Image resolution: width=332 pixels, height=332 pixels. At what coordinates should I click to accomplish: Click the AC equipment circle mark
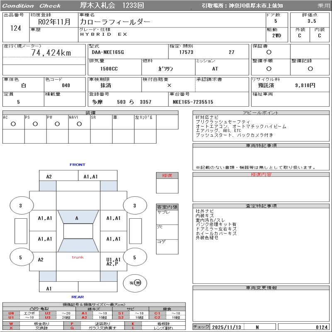tap(13, 124)
